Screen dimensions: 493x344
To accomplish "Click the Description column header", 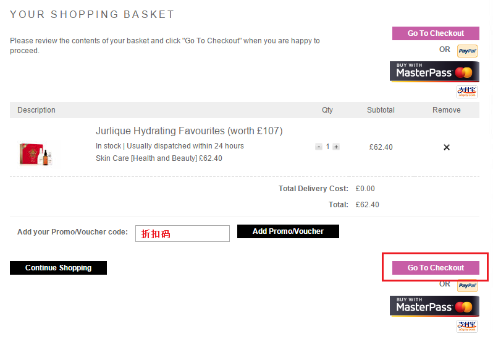I will click(36, 110).
